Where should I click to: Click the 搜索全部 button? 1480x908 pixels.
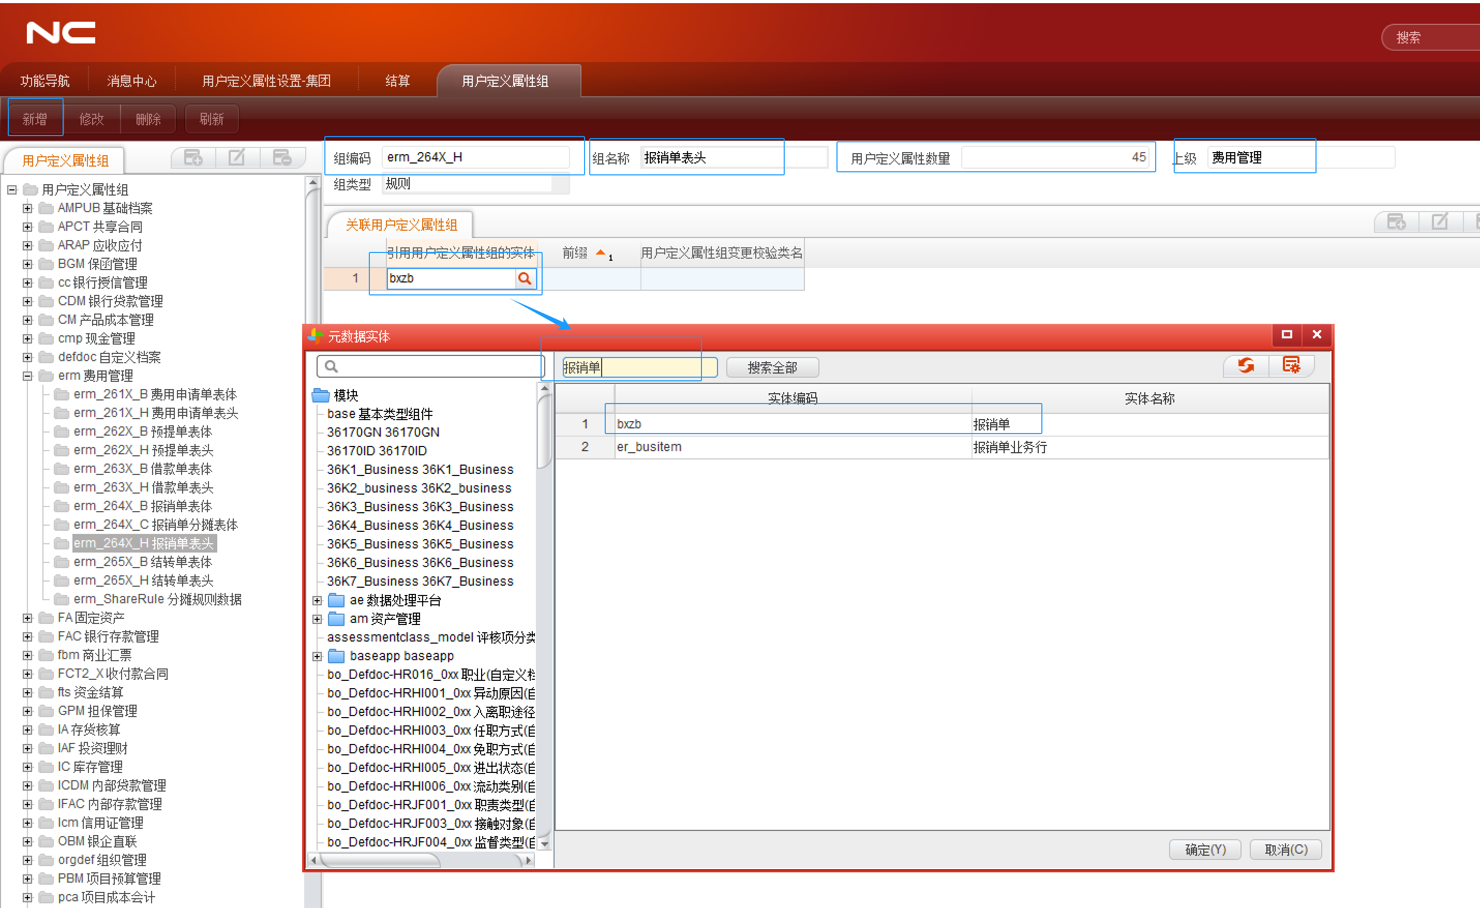click(772, 367)
